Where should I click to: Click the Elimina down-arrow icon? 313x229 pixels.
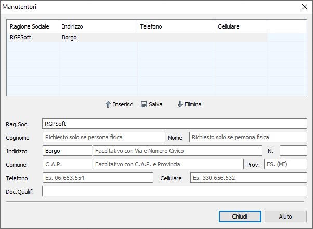point(180,104)
